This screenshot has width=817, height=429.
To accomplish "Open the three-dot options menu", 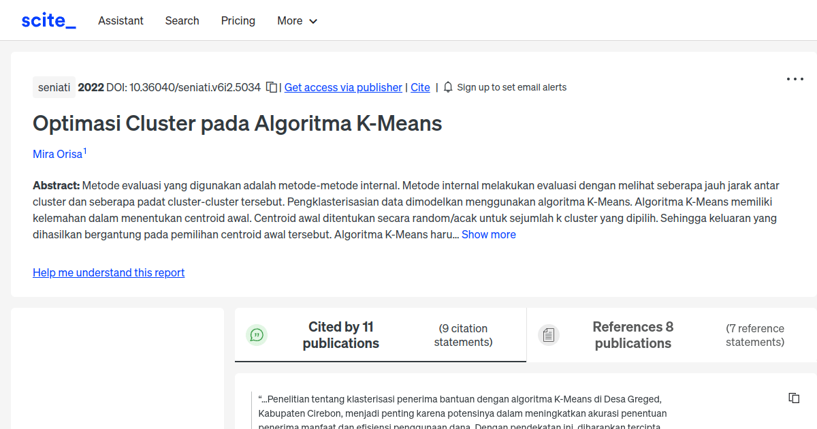I will [795, 79].
